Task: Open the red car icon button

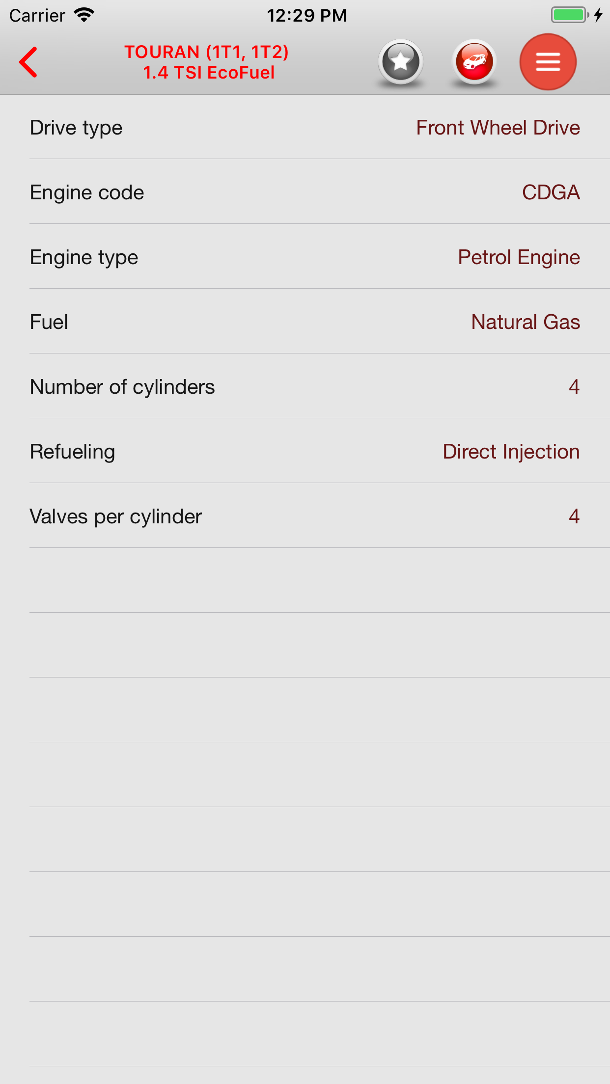Action: click(x=474, y=62)
